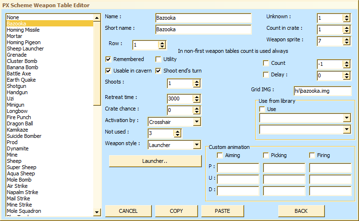Click the Short name input field
359x221 pixels.
coord(203,29)
